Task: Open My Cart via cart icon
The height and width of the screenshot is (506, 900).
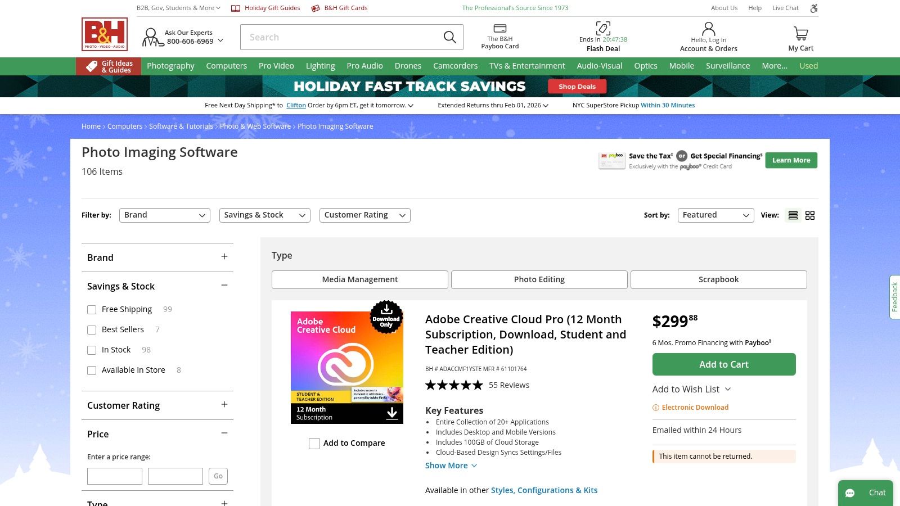Action: coord(800,33)
